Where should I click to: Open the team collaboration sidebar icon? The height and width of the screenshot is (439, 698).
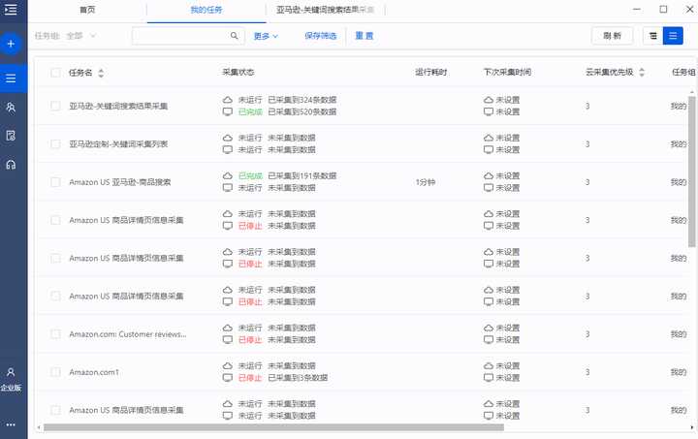pos(11,108)
